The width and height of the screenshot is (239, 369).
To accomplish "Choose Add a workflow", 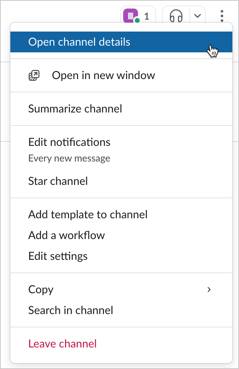I will coord(121,235).
